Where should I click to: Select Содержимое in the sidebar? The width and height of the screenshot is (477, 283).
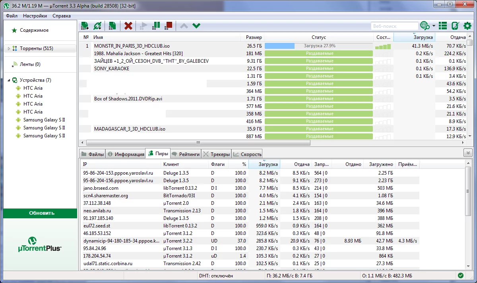(x=34, y=30)
